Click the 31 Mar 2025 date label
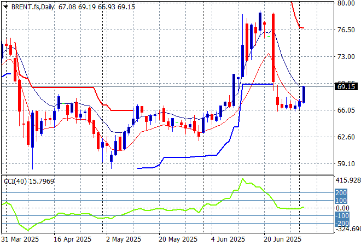 (20, 239)
